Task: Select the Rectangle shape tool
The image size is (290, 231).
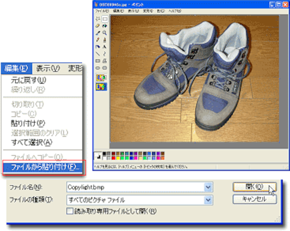Action: tap(98, 61)
